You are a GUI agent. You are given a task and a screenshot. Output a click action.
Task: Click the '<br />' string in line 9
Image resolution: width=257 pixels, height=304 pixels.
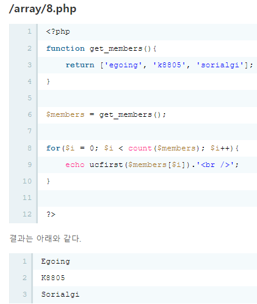click(215, 165)
